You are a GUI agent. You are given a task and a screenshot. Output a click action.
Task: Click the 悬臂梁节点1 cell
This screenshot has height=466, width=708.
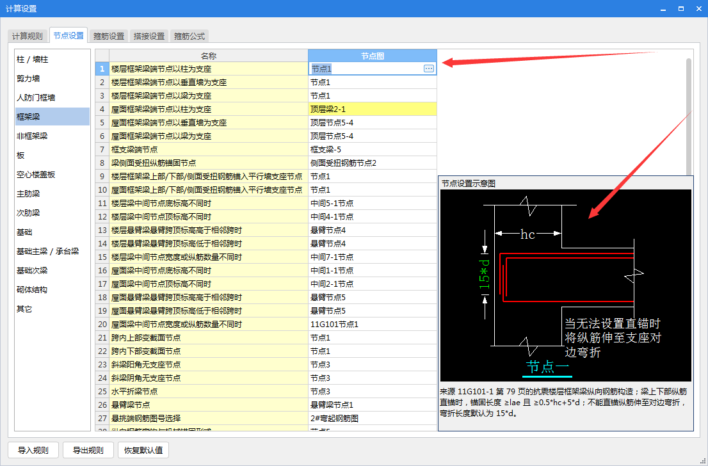(x=373, y=405)
